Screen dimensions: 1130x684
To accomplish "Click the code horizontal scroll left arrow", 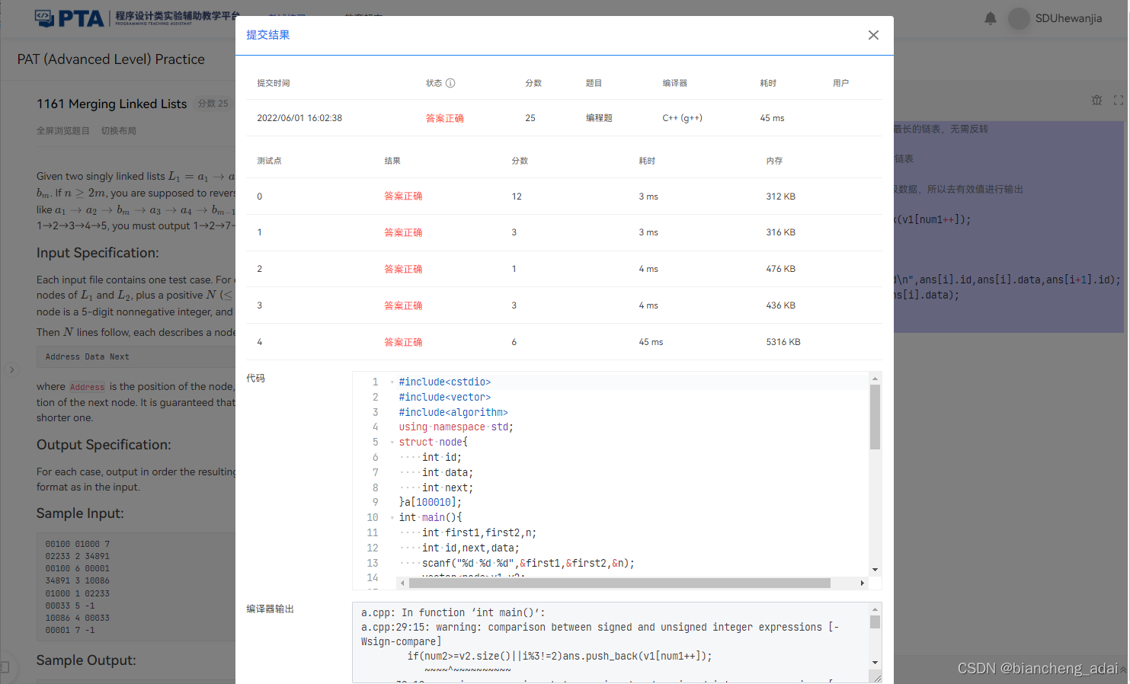I will [402, 583].
